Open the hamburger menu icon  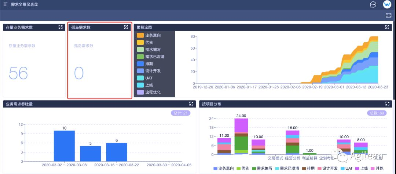tap(5, 4)
